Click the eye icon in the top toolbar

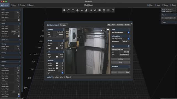click(95, 10)
